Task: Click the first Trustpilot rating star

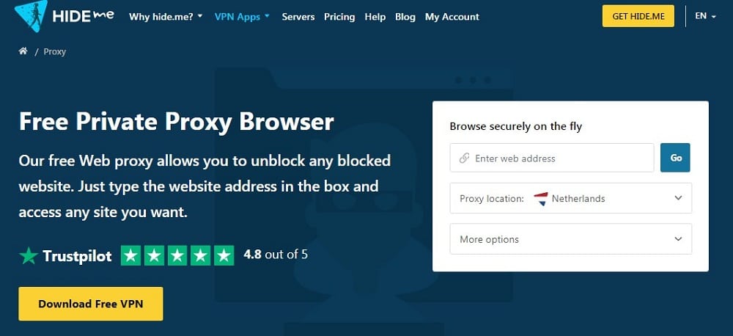Action: click(131, 255)
